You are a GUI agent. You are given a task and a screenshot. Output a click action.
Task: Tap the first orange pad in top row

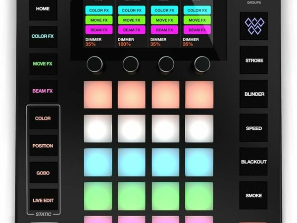point(98,95)
